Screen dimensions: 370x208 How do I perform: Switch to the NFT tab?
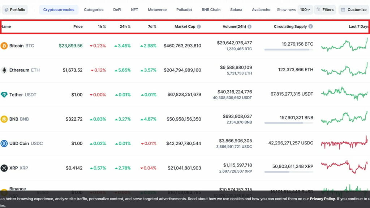(x=134, y=10)
